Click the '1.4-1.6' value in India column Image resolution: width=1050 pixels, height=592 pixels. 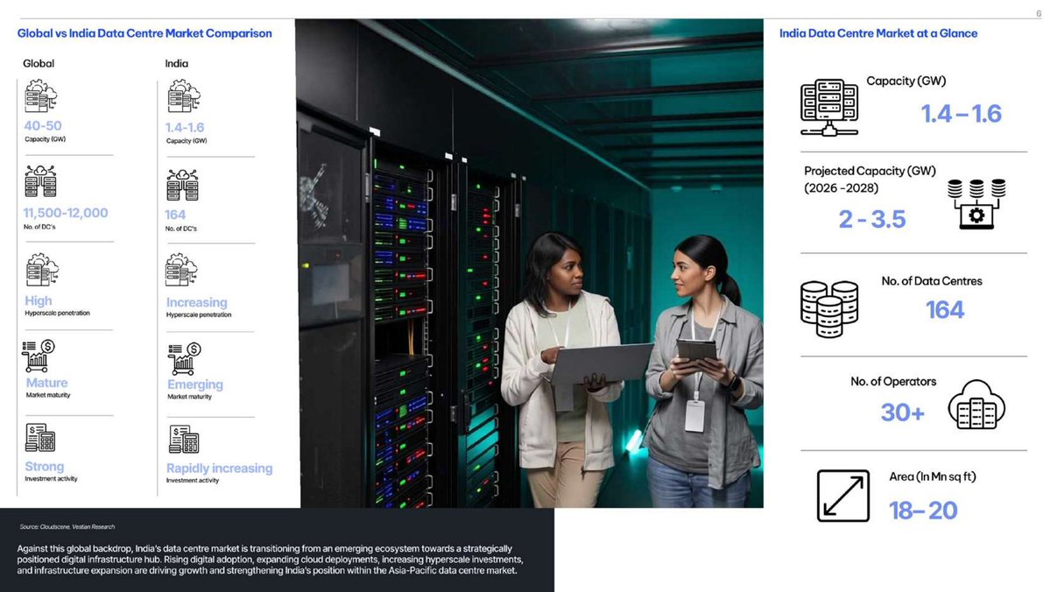pos(185,127)
